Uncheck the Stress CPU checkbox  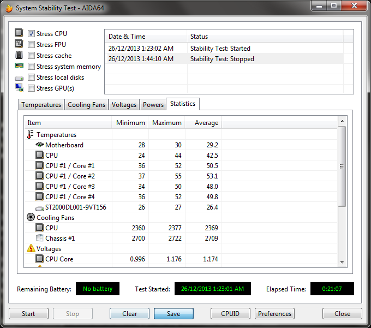pos(31,34)
